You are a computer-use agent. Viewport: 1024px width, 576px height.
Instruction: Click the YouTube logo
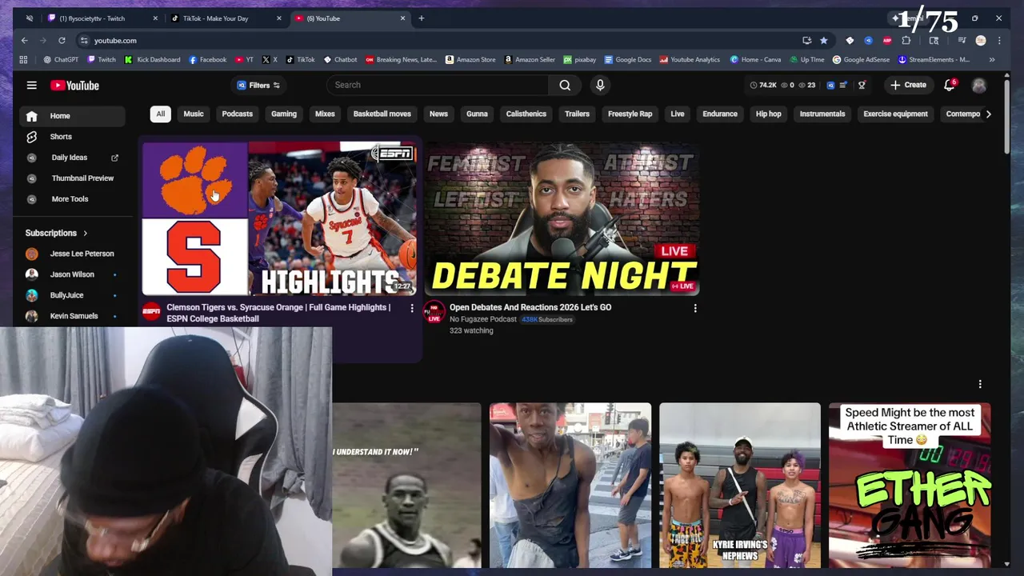(x=74, y=86)
